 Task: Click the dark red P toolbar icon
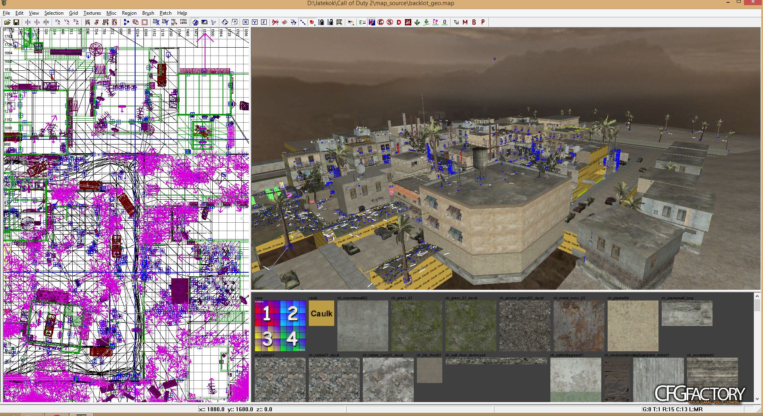coord(483,22)
